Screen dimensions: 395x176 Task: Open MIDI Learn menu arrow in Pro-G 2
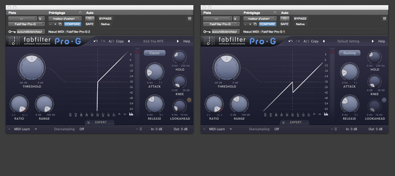pos(36,129)
